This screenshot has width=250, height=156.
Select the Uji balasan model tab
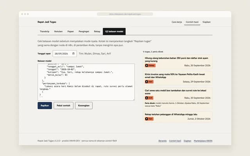(x=114, y=32)
